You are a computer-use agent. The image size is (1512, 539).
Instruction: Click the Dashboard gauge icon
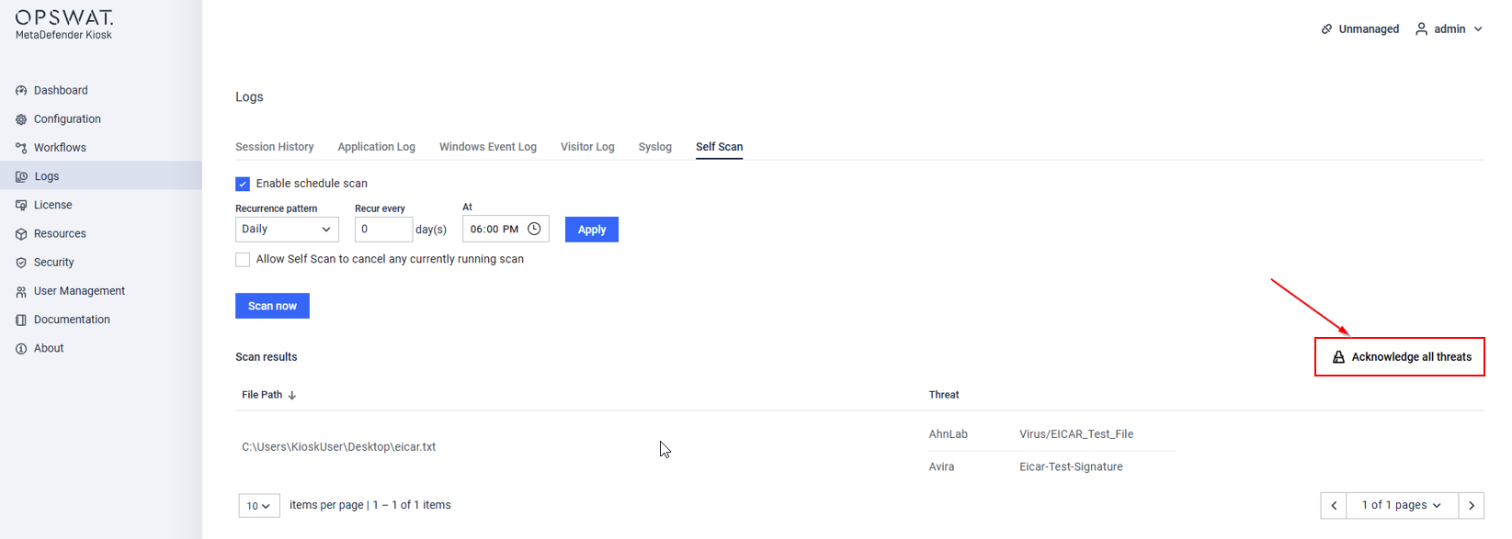point(21,91)
